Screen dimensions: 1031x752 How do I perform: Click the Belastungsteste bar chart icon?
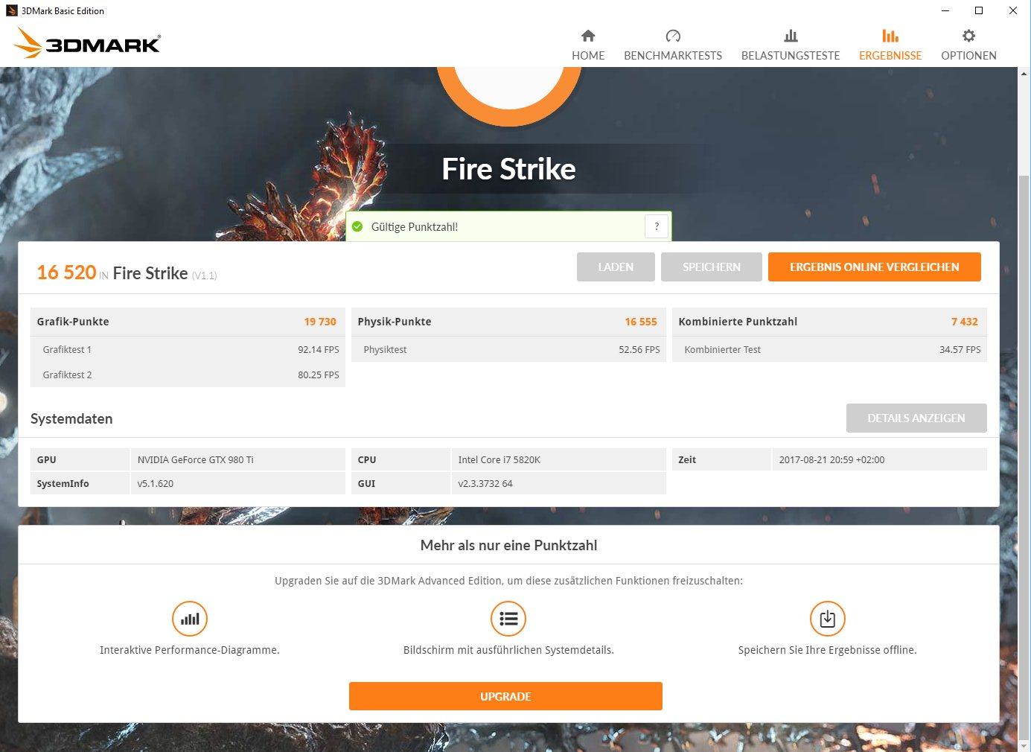pos(791,36)
